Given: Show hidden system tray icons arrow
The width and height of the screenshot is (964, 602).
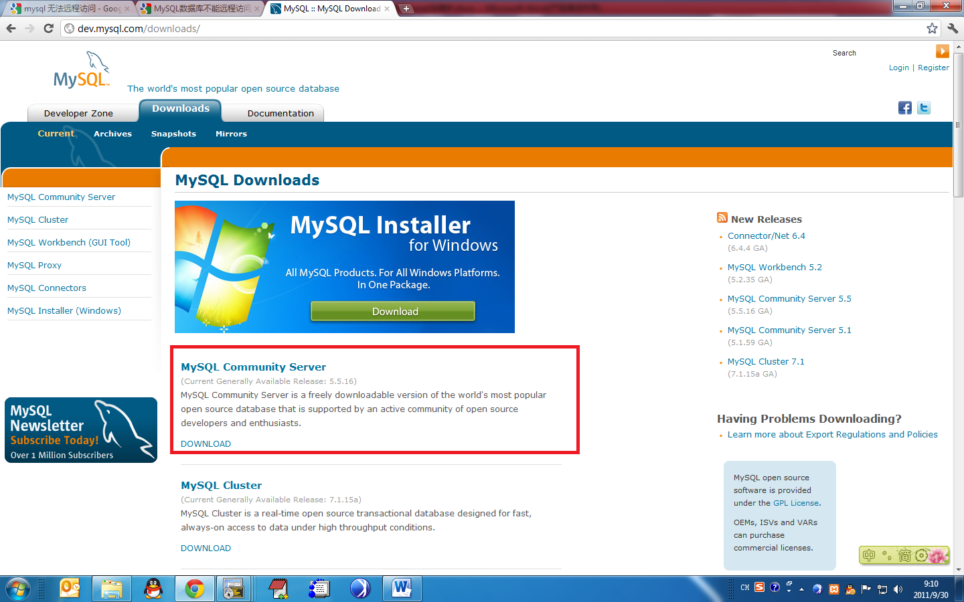Looking at the screenshot, I should pos(801,589).
